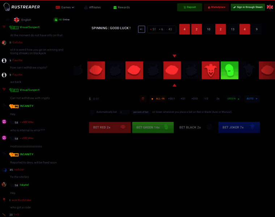Change site language with top-right flag
Viewport: 275px width, 217px height.
click(270, 7)
